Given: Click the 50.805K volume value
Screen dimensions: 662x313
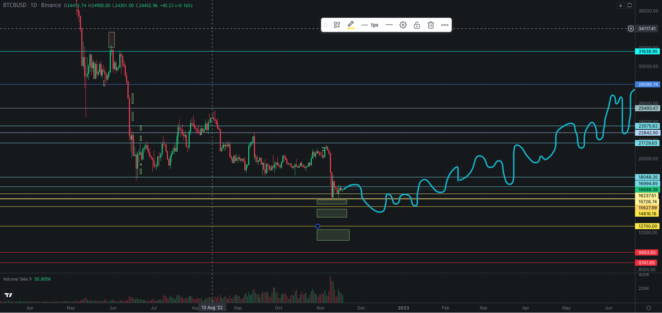Looking at the screenshot, I should pos(42,280).
